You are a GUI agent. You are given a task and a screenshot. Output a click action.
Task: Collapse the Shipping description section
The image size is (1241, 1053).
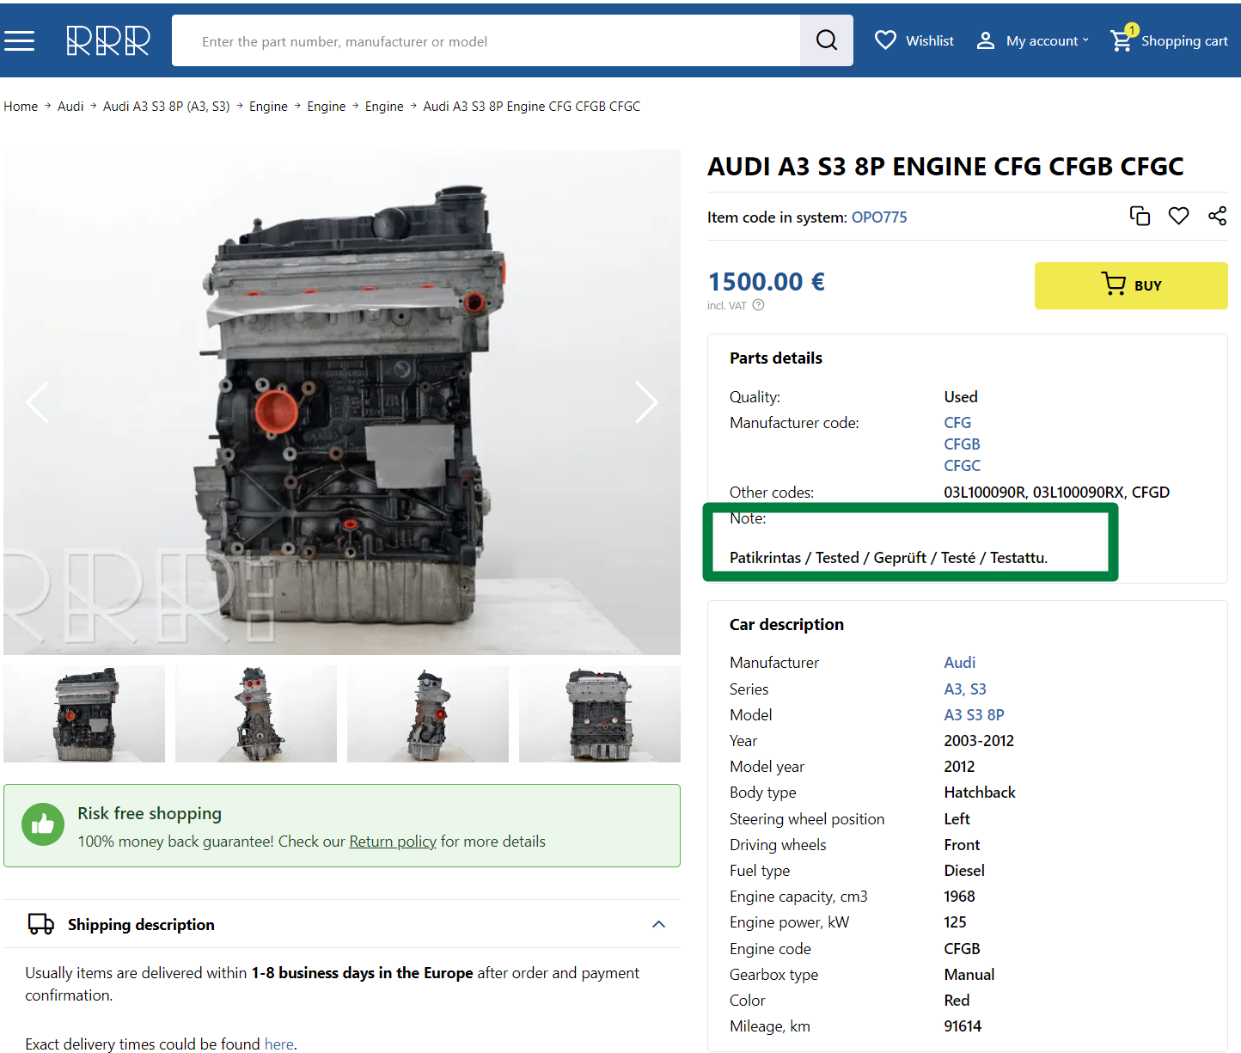(658, 924)
